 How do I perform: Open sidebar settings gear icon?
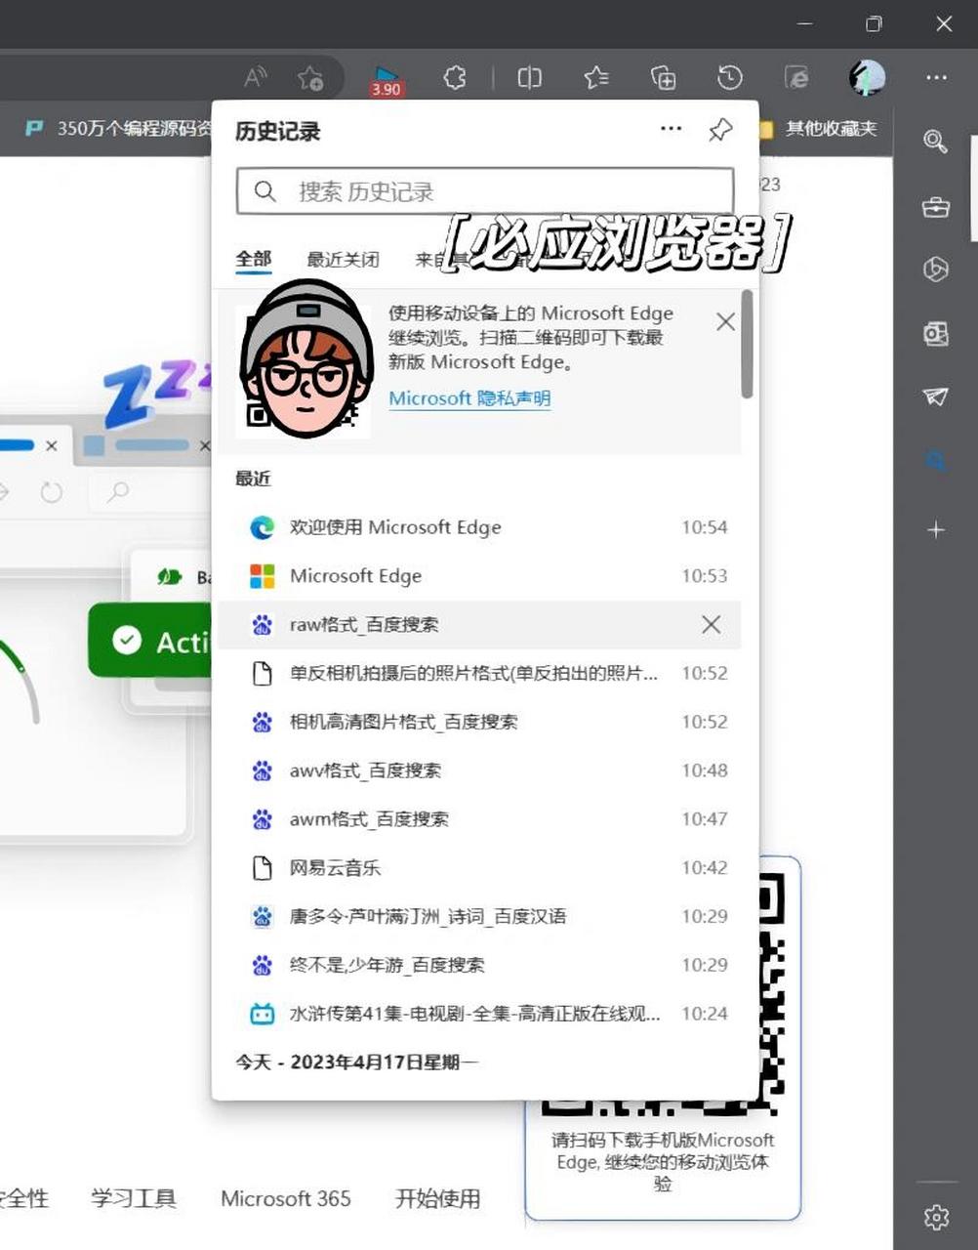[936, 1217]
